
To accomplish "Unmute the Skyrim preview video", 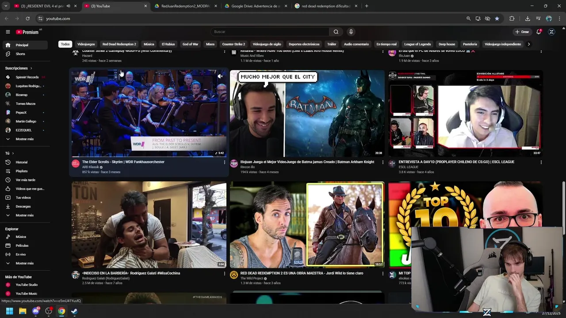I will 220,76.
